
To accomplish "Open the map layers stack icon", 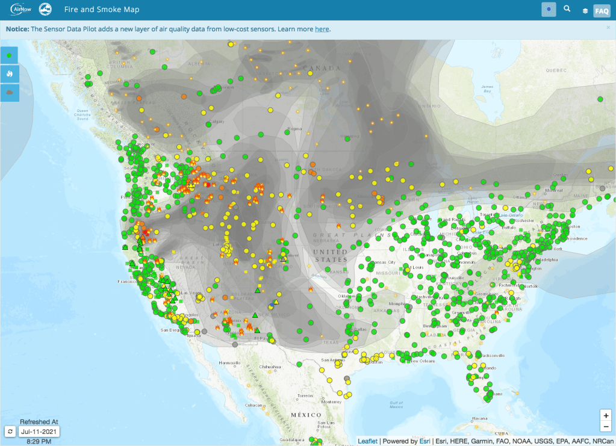I will coord(585,10).
